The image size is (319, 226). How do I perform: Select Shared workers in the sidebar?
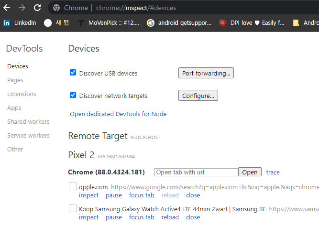[28, 121]
